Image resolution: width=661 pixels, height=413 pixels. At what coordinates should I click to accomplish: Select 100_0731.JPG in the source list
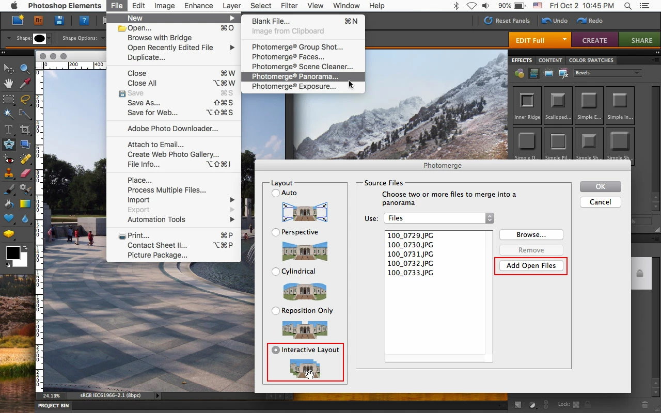click(x=410, y=254)
